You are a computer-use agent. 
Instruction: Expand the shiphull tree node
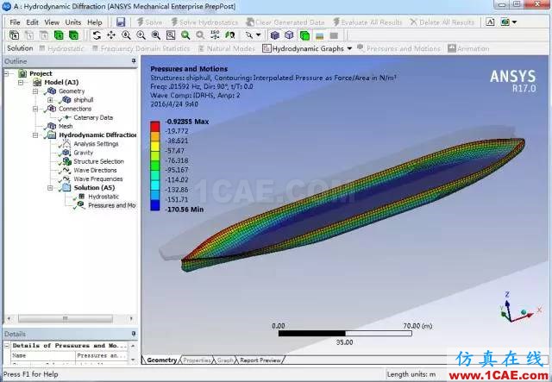pyautogui.click(x=50, y=100)
